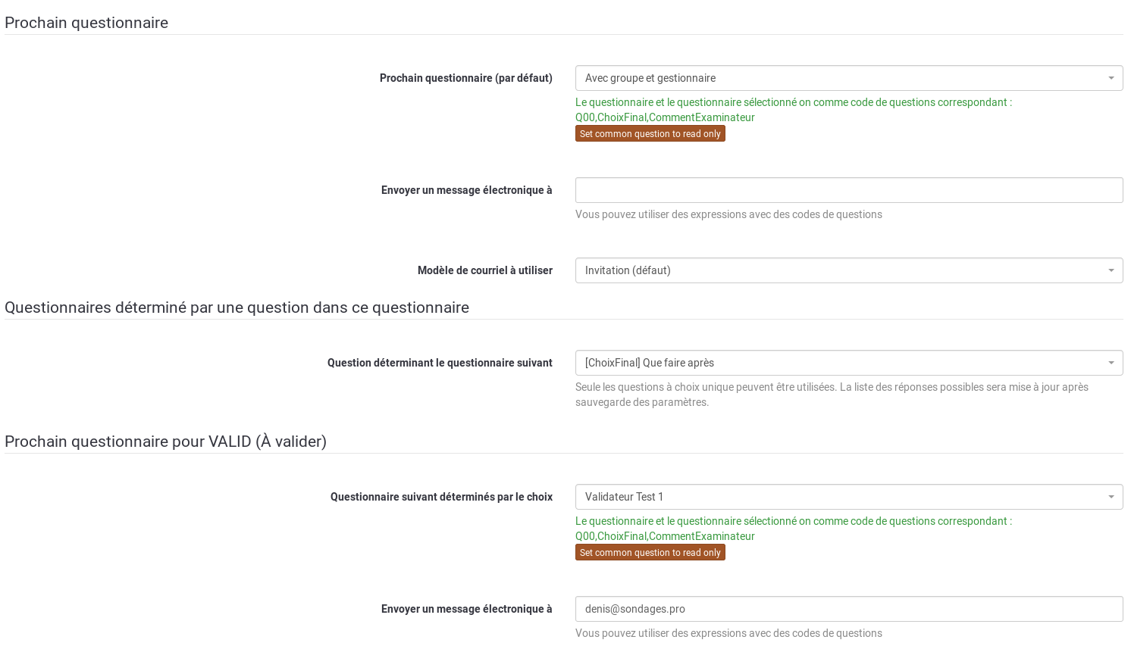Click the "Prochain questionnaire pour VALID (À valider)" heading
This screenshot has width=1131, height=671.
(165, 442)
